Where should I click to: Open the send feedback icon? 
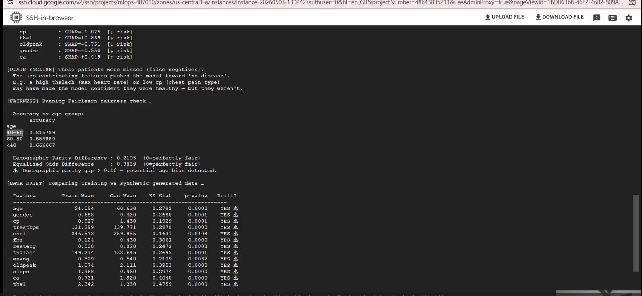(597, 18)
